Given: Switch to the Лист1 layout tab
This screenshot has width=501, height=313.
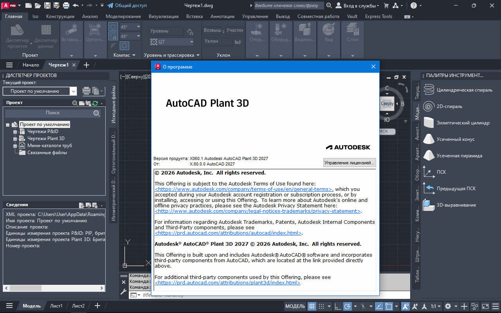Looking at the screenshot, I should (56, 306).
